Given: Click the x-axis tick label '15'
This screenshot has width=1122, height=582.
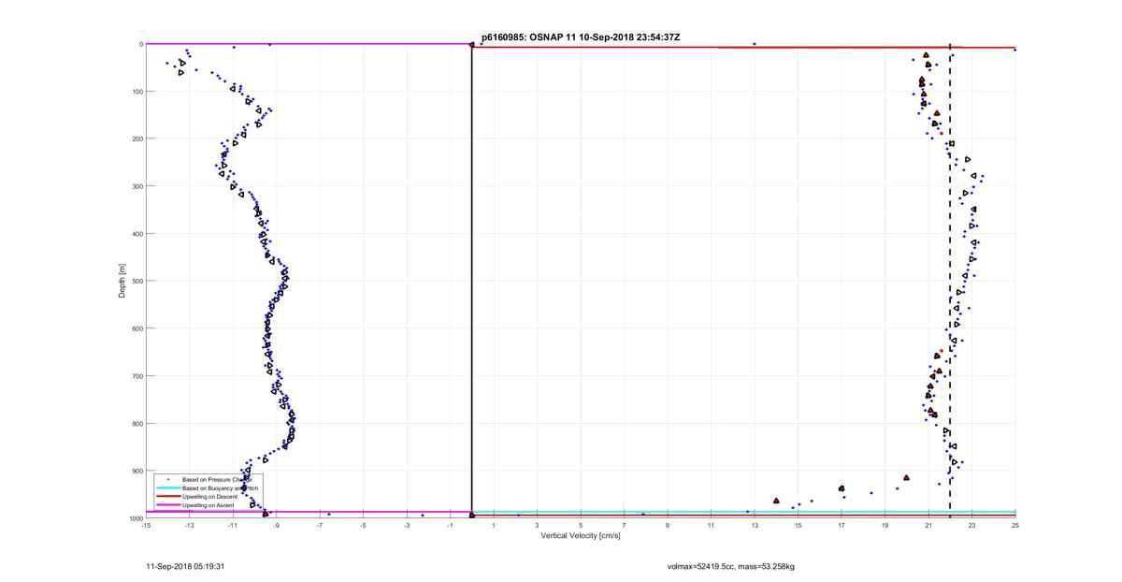Looking at the screenshot, I should (x=798, y=525).
